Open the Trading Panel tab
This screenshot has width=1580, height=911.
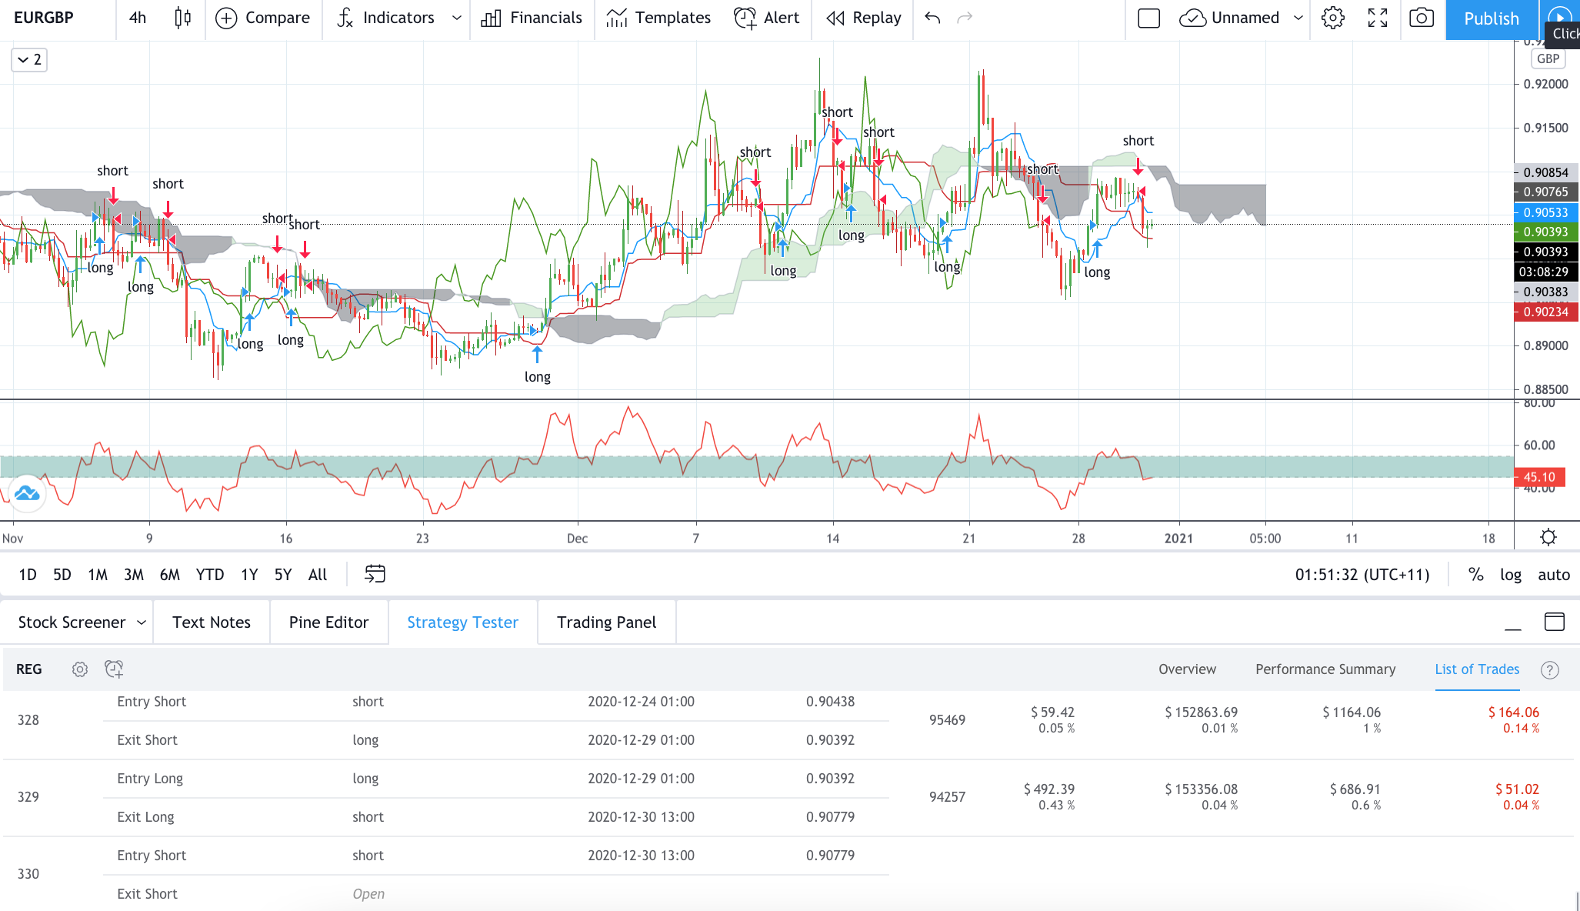606,622
